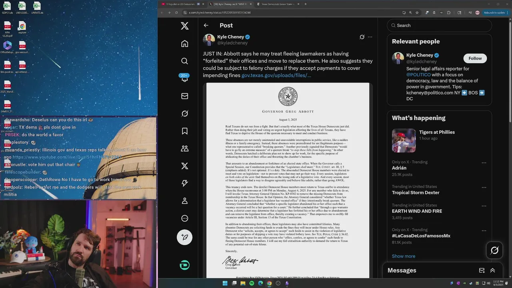Click Show more under trends

(404, 256)
